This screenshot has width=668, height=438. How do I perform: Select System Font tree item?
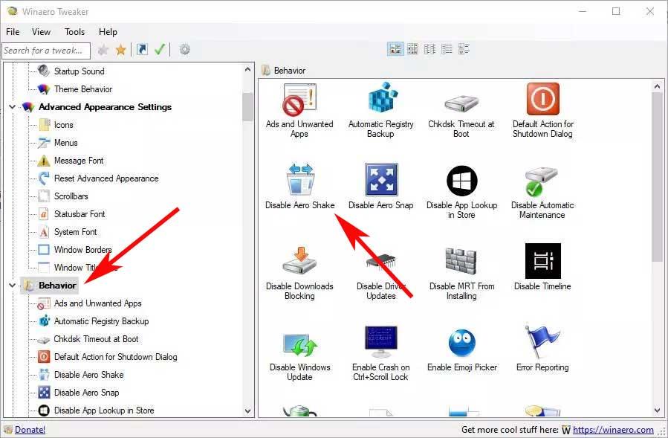pyautogui.click(x=75, y=232)
